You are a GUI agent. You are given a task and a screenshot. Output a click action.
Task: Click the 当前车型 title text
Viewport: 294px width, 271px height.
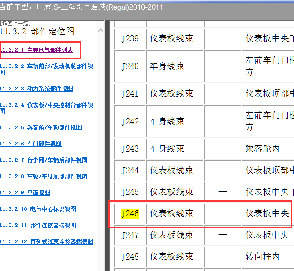point(82,7)
